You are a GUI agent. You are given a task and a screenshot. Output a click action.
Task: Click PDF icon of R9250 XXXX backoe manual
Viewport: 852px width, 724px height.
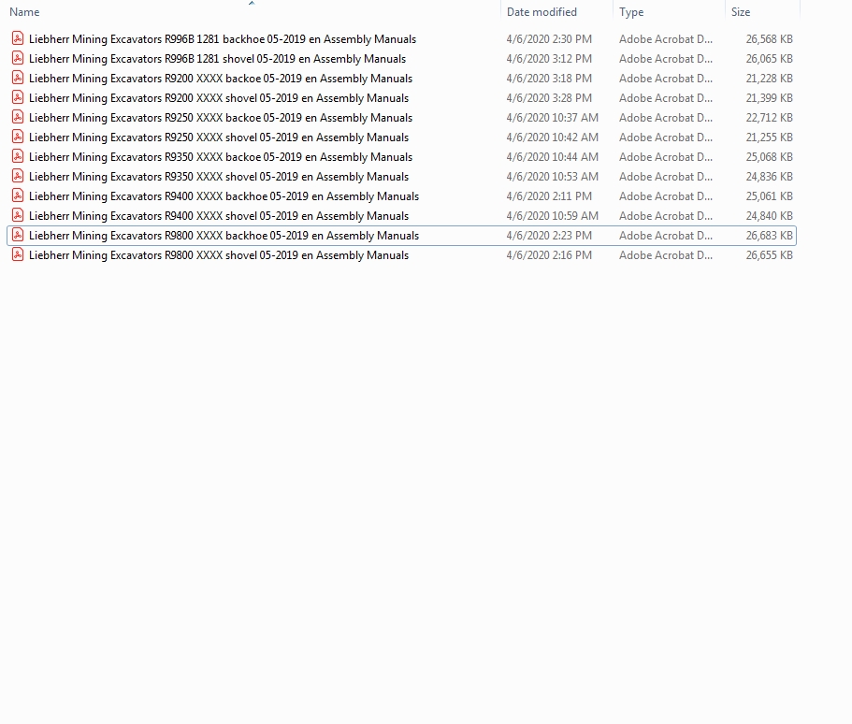pyautogui.click(x=18, y=118)
